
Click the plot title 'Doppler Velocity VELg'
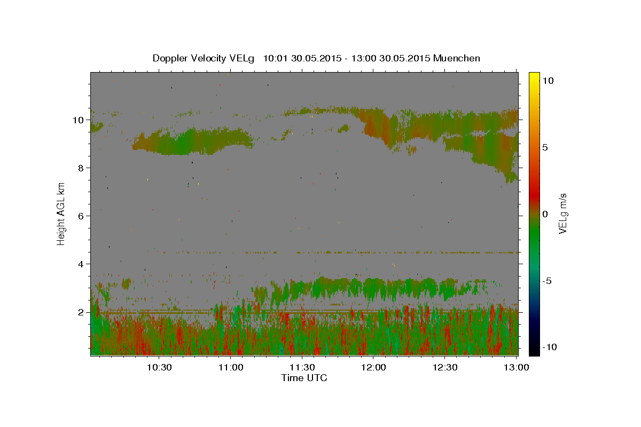[x=204, y=58]
